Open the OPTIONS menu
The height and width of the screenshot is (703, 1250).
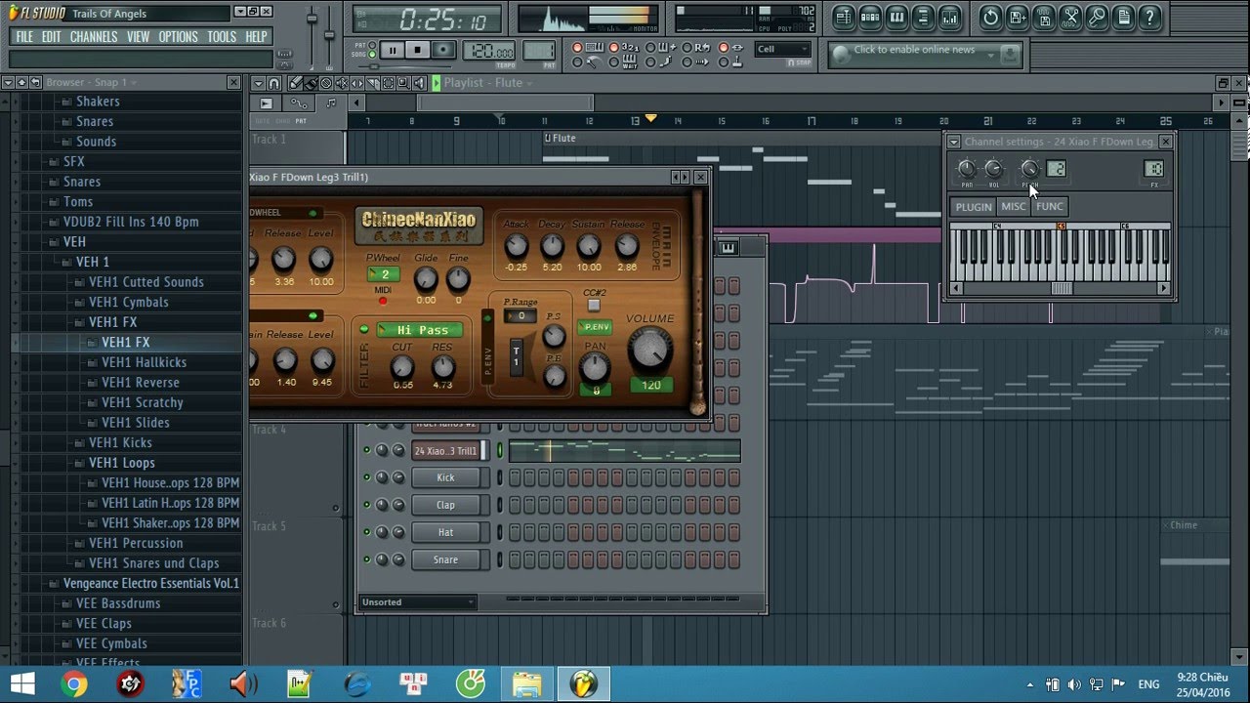179,37
